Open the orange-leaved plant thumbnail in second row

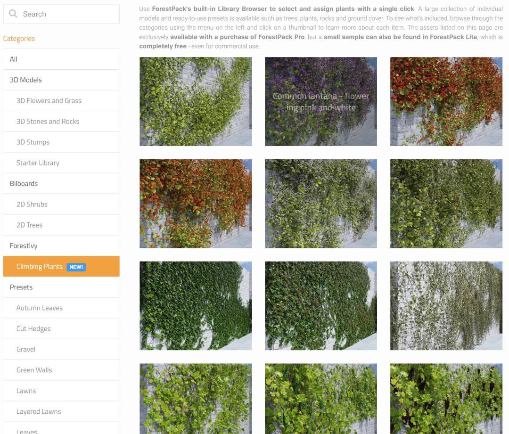point(196,204)
